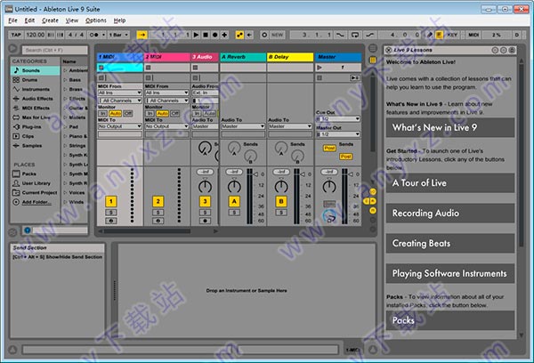
Task: Expand the Strings folder
Action: [65, 146]
